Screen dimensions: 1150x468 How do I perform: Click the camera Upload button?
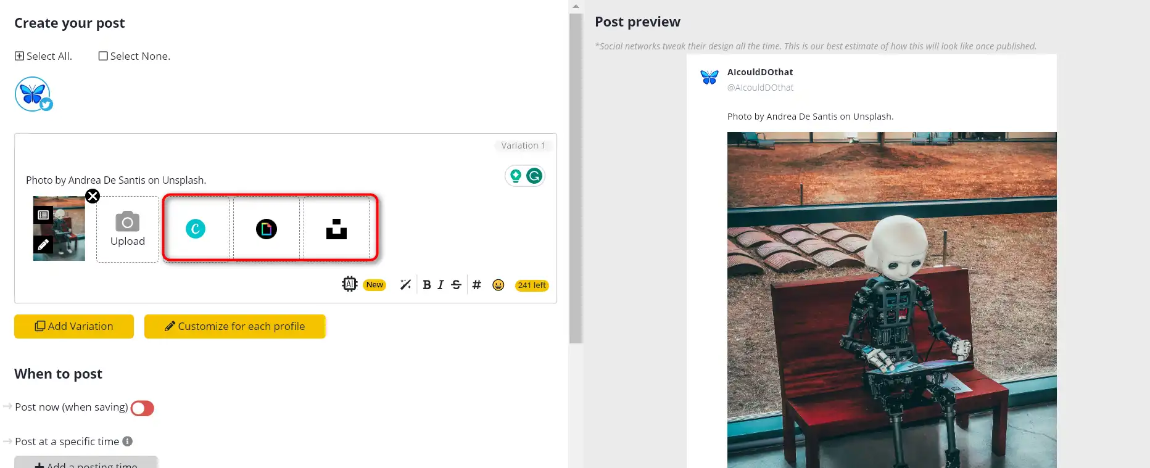128,229
